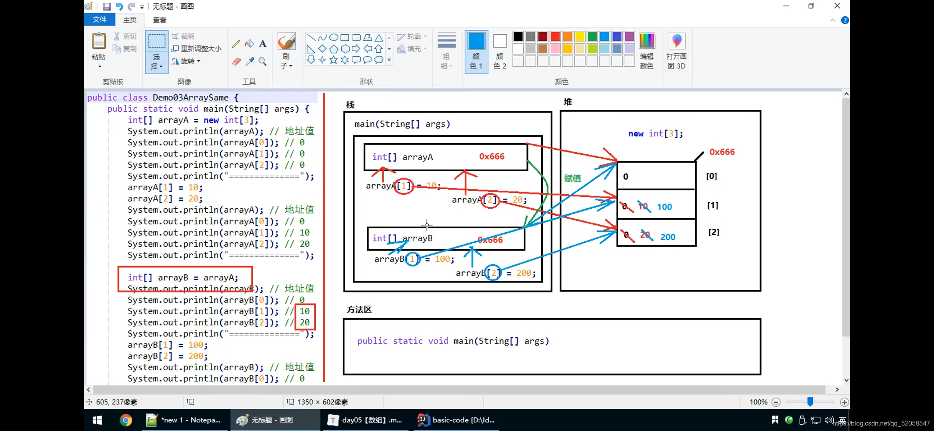Activate the Color 1 selector

point(476,51)
